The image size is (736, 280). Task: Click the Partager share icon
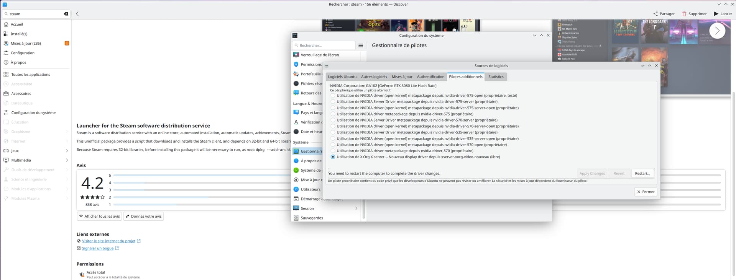(x=655, y=14)
